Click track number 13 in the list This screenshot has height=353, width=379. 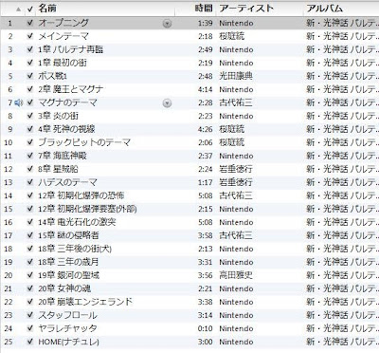pos(9,182)
